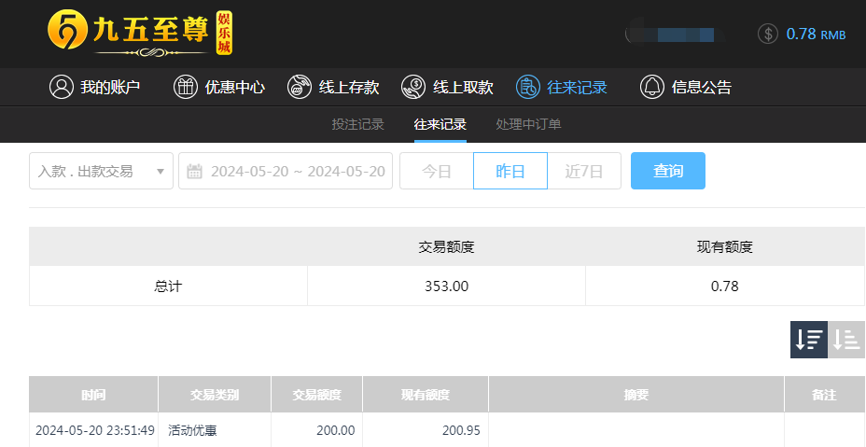Screen dimensions: 866x447
Task: Click the 线上存款 deposit icon
Action: click(300, 87)
